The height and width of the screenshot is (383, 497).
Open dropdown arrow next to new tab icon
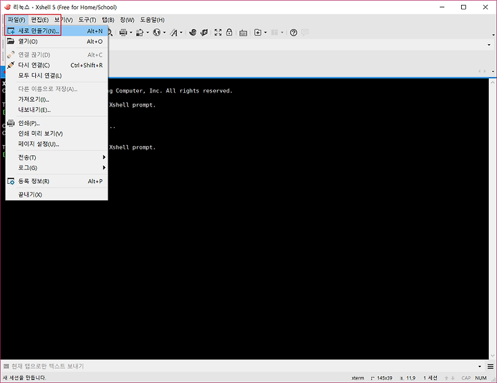265,32
